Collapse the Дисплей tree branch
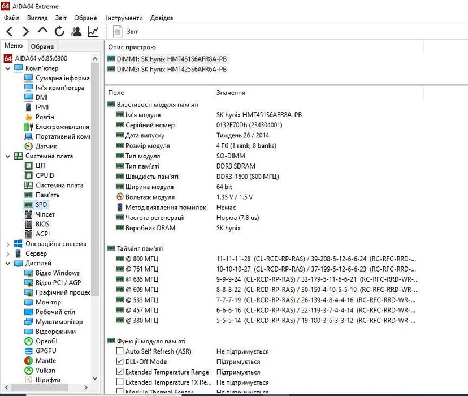The height and width of the screenshot is (396, 468). pyautogui.click(x=8, y=264)
